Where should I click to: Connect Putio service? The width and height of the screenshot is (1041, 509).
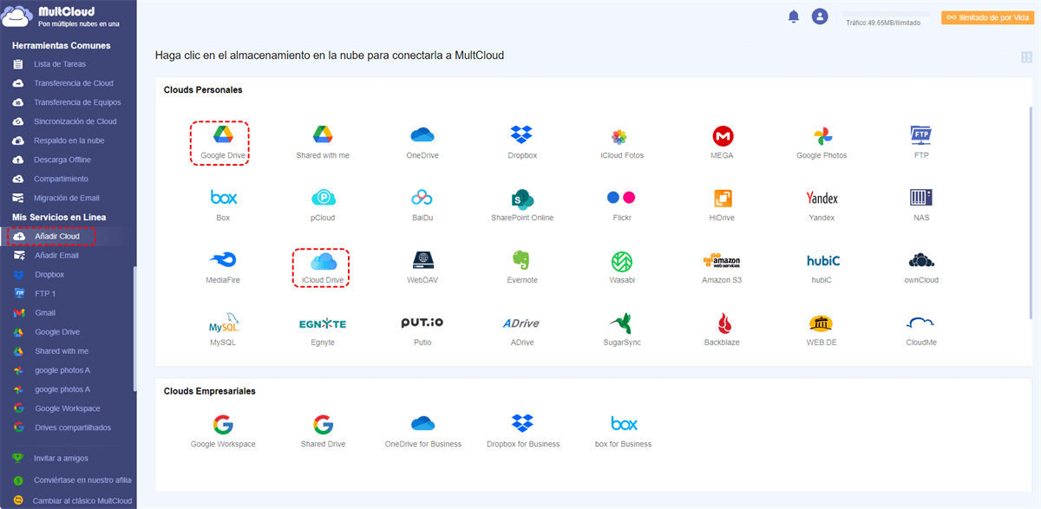(422, 330)
